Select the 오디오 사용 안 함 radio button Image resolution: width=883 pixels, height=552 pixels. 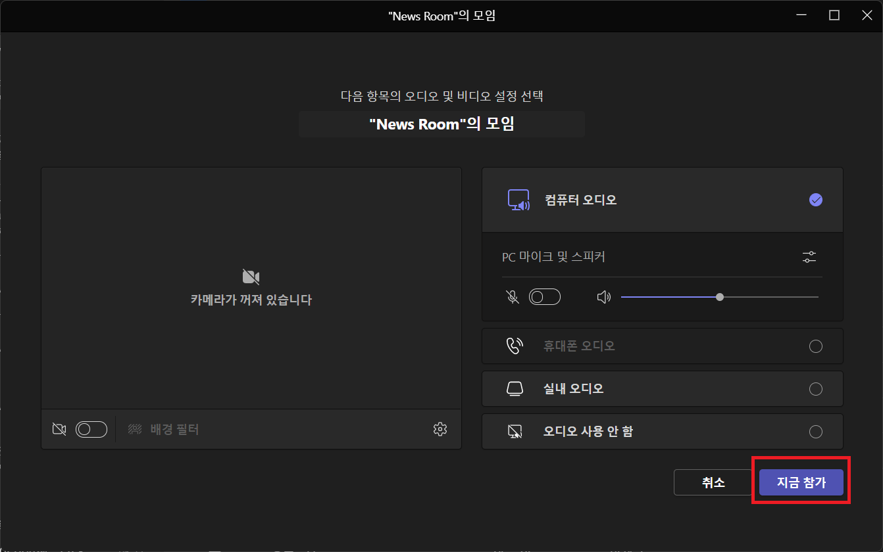[x=816, y=432]
